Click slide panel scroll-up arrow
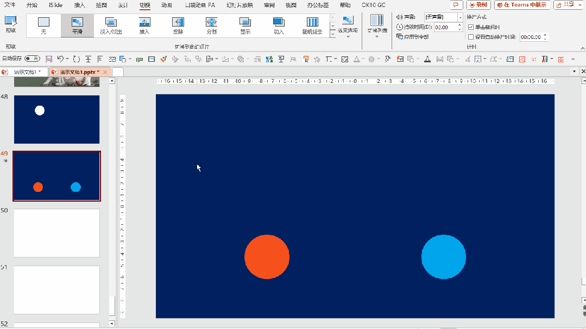 (x=112, y=81)
